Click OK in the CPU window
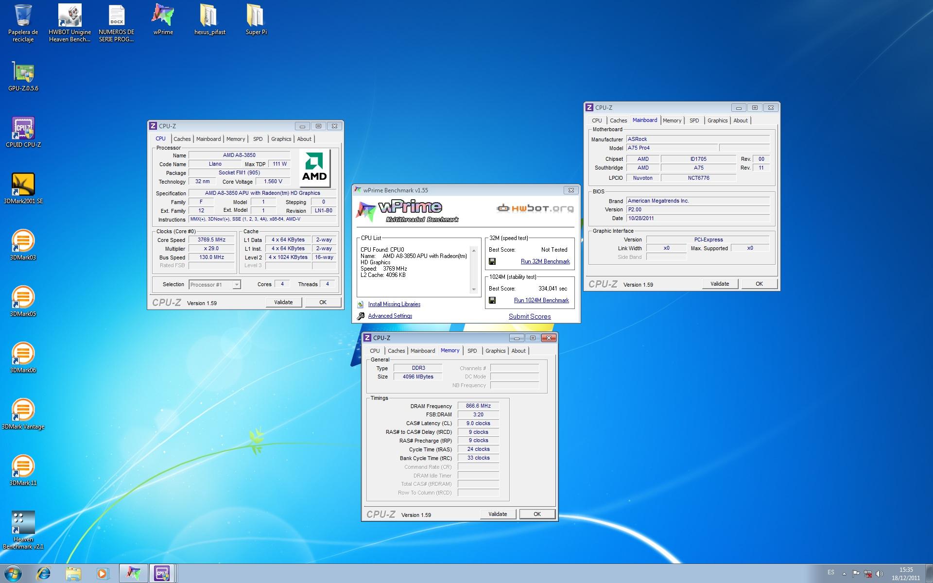This screenshot has height=583, width=933. pos(323,302)
